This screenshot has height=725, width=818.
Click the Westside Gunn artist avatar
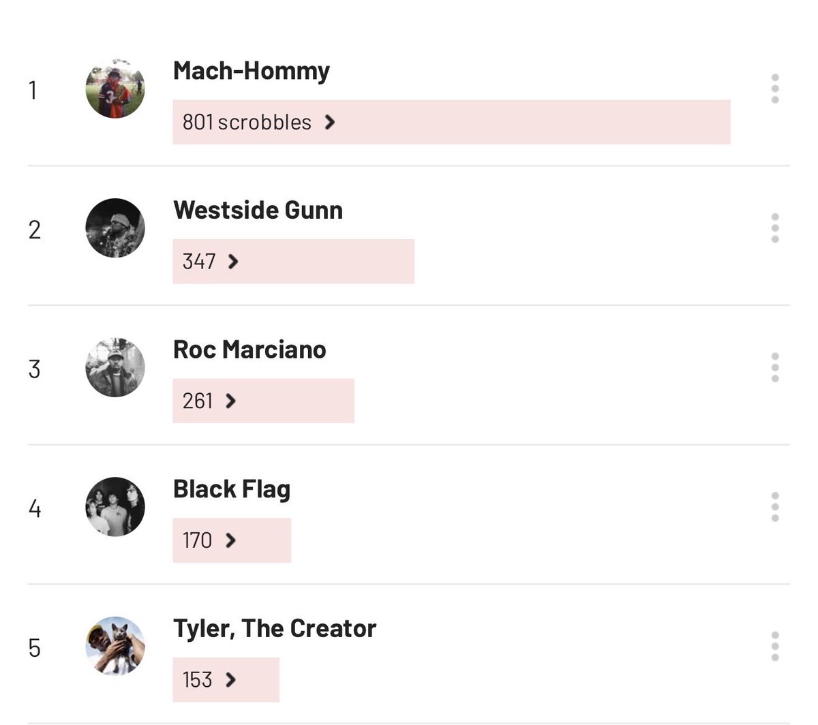[x=115, y=228]
